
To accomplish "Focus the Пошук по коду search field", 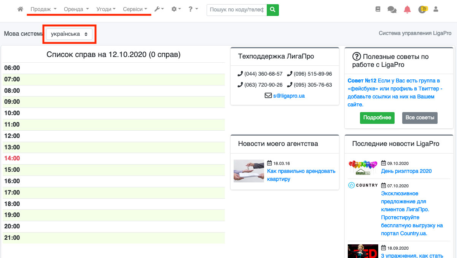I will tap(237, 10).
